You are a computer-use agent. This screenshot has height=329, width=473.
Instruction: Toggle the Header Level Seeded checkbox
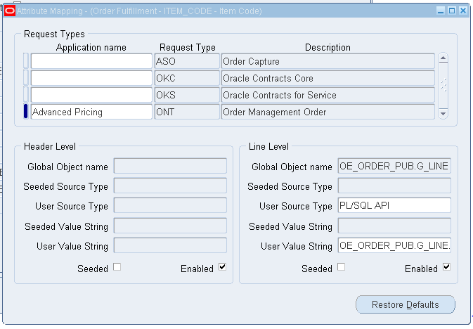click(117, 267)
